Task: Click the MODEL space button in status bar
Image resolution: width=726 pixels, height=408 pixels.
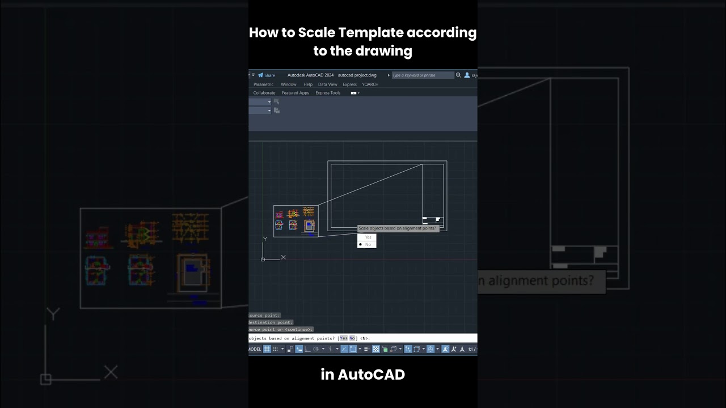Action: [255, 349]
